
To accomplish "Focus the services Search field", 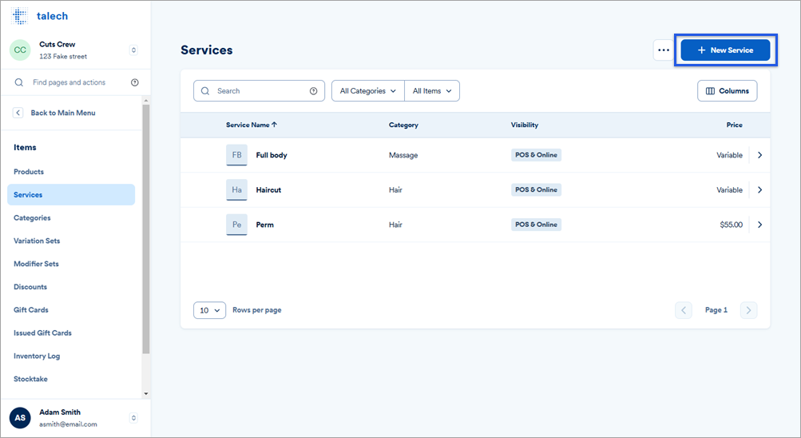I will [x=259, y=91].
